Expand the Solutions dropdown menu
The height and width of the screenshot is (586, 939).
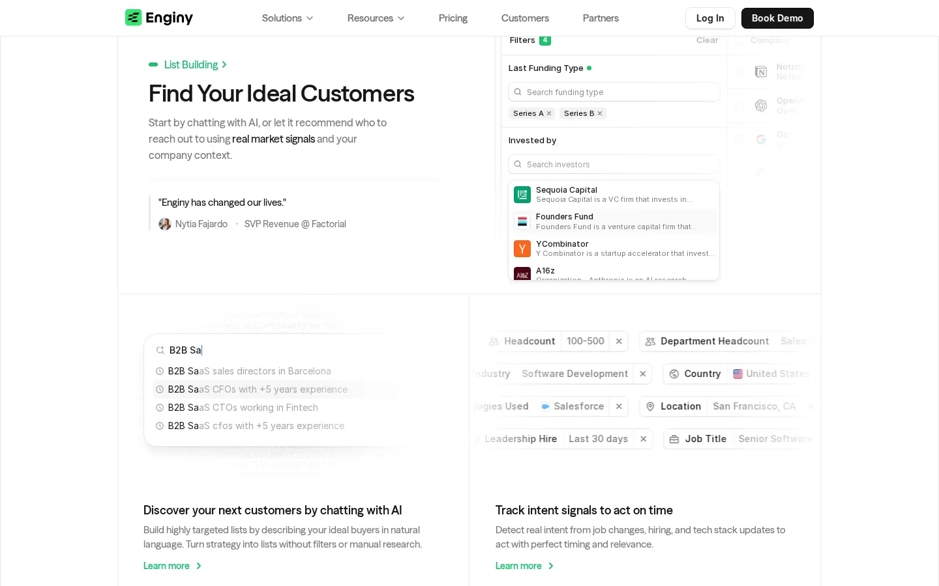pos(288,18)
